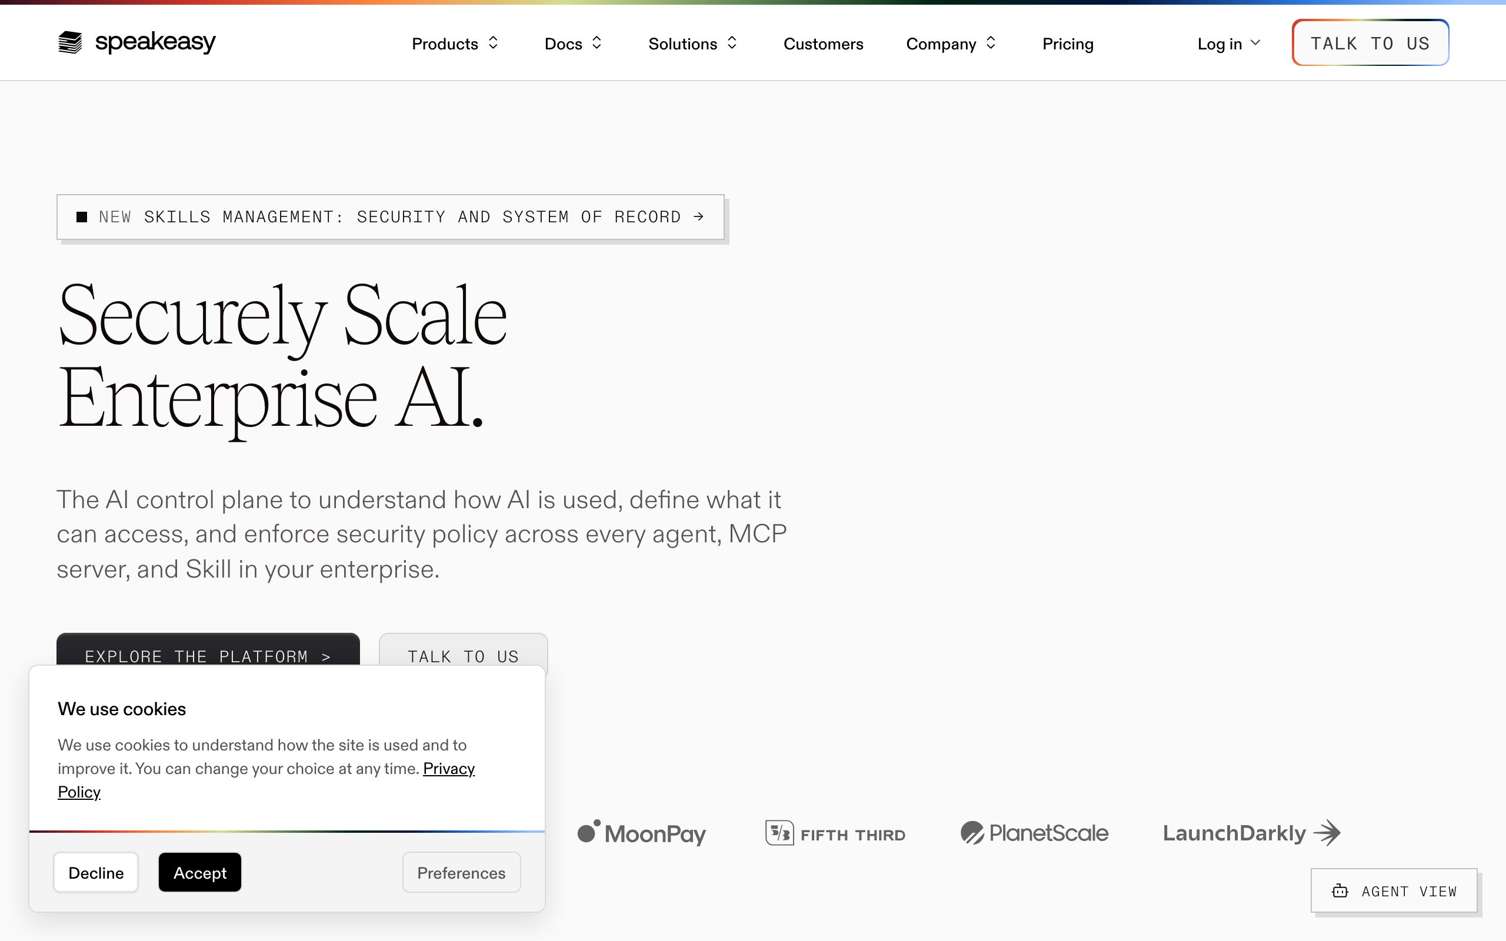The width and height of the screenshot is (1506, 941).
Task: Click the header TALK TO US button
Action: (1370, 42)
